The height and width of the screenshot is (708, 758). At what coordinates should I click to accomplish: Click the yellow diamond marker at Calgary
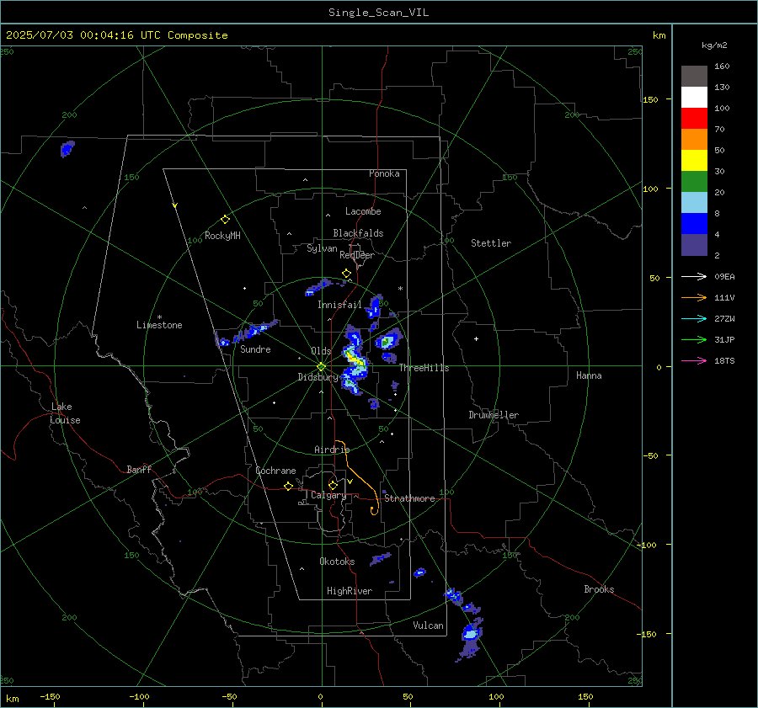point(333,485)
